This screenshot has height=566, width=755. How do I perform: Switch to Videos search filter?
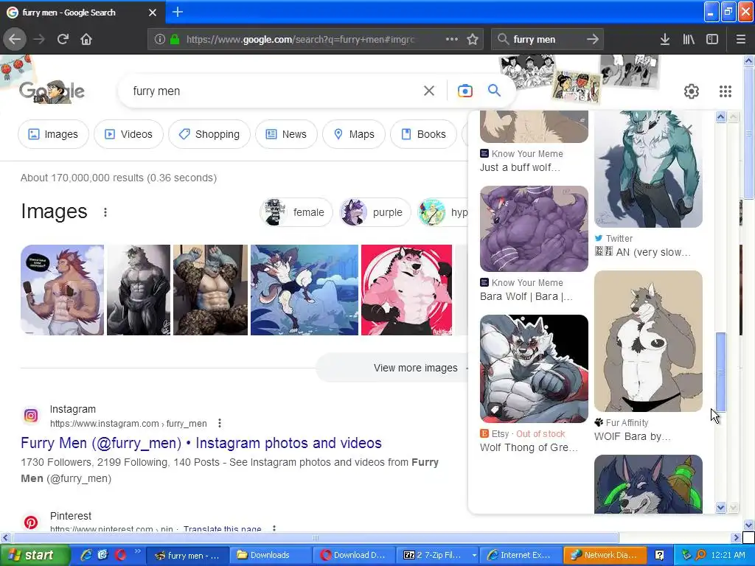(x=128, y=134)
